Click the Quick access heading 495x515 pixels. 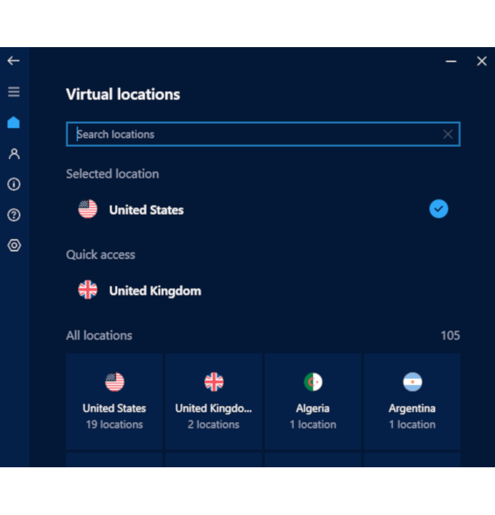pyautogui.click(x=101, y=255)
